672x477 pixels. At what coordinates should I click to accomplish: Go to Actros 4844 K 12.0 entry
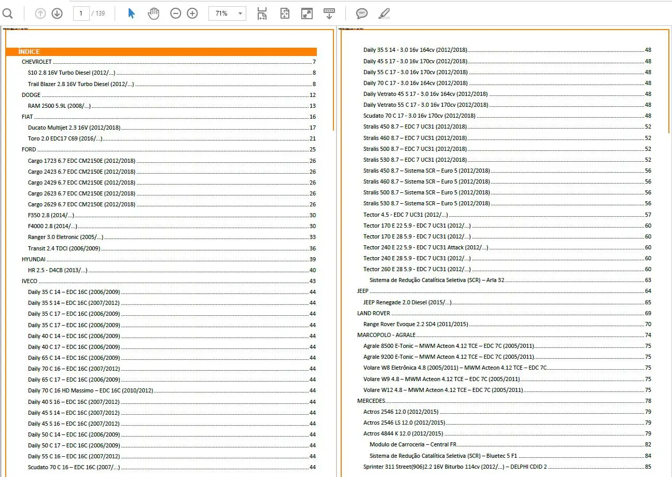tap(507, 433)
